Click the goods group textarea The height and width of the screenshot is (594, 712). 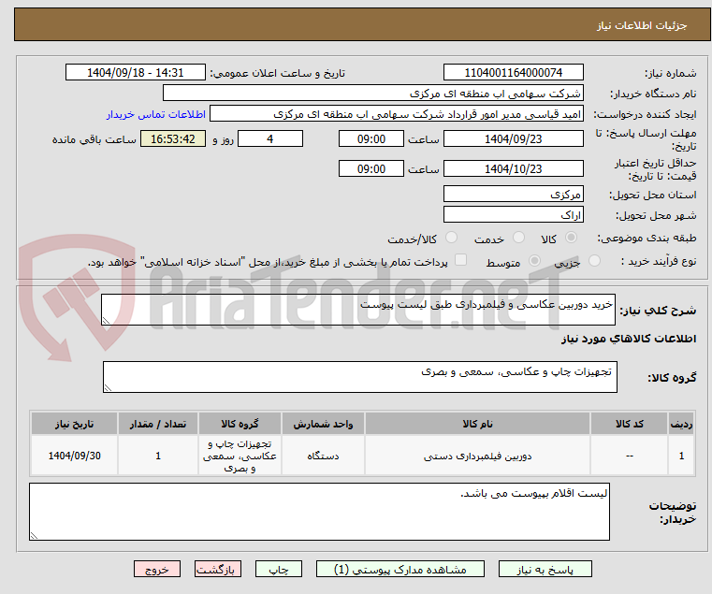(x=359, y=377)
